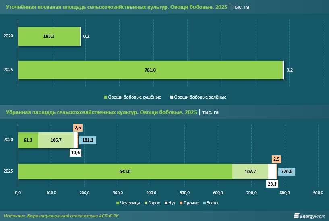Click the 106,7 segment in 2020 bar

56,140
